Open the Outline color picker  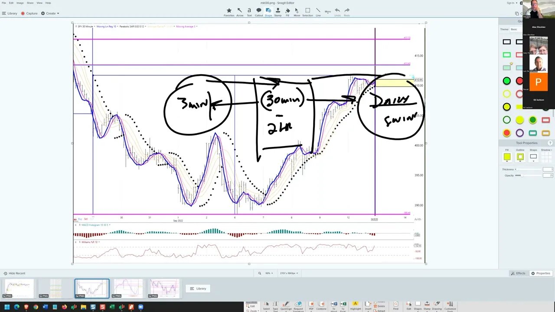point(520,157)
